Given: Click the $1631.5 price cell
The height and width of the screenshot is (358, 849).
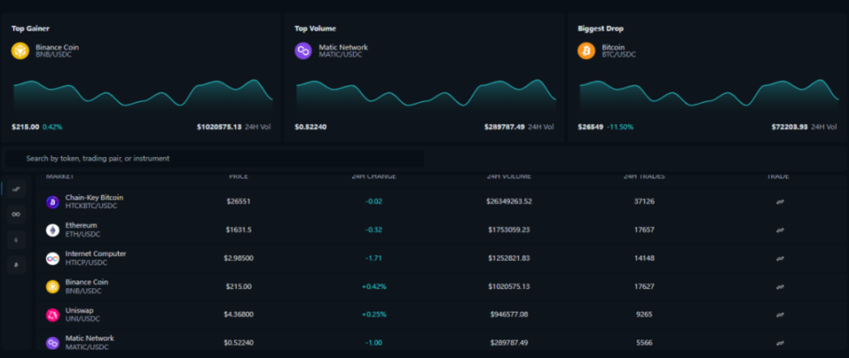Looking at the screenshot, I should click(x=238, y=230).
